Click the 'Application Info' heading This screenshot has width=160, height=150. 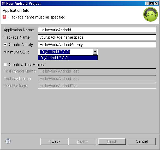point(16,10)
